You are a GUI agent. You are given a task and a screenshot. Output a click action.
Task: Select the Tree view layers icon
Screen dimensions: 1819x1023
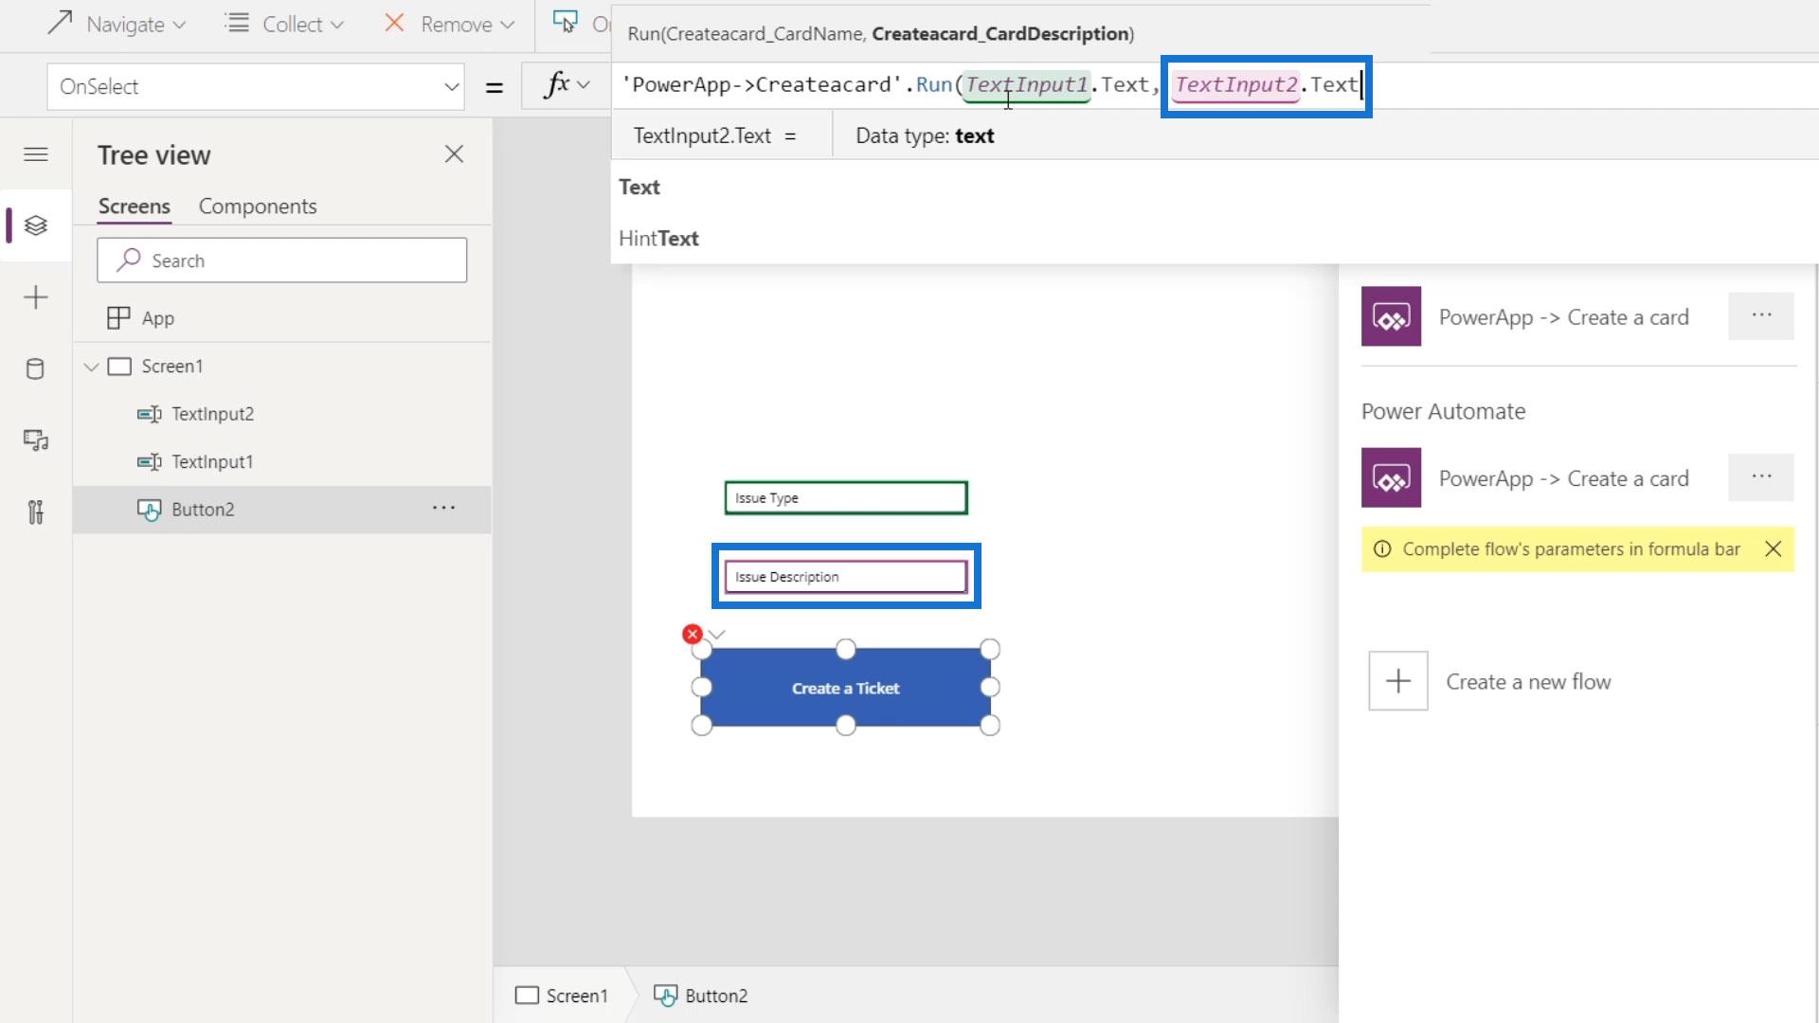click(36, 225)
